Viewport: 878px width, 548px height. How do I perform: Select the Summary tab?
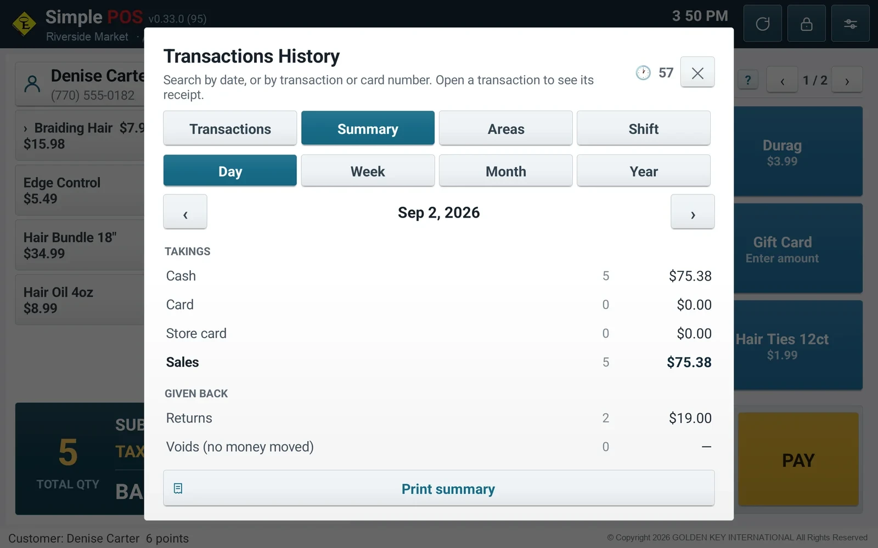point(368,128)
